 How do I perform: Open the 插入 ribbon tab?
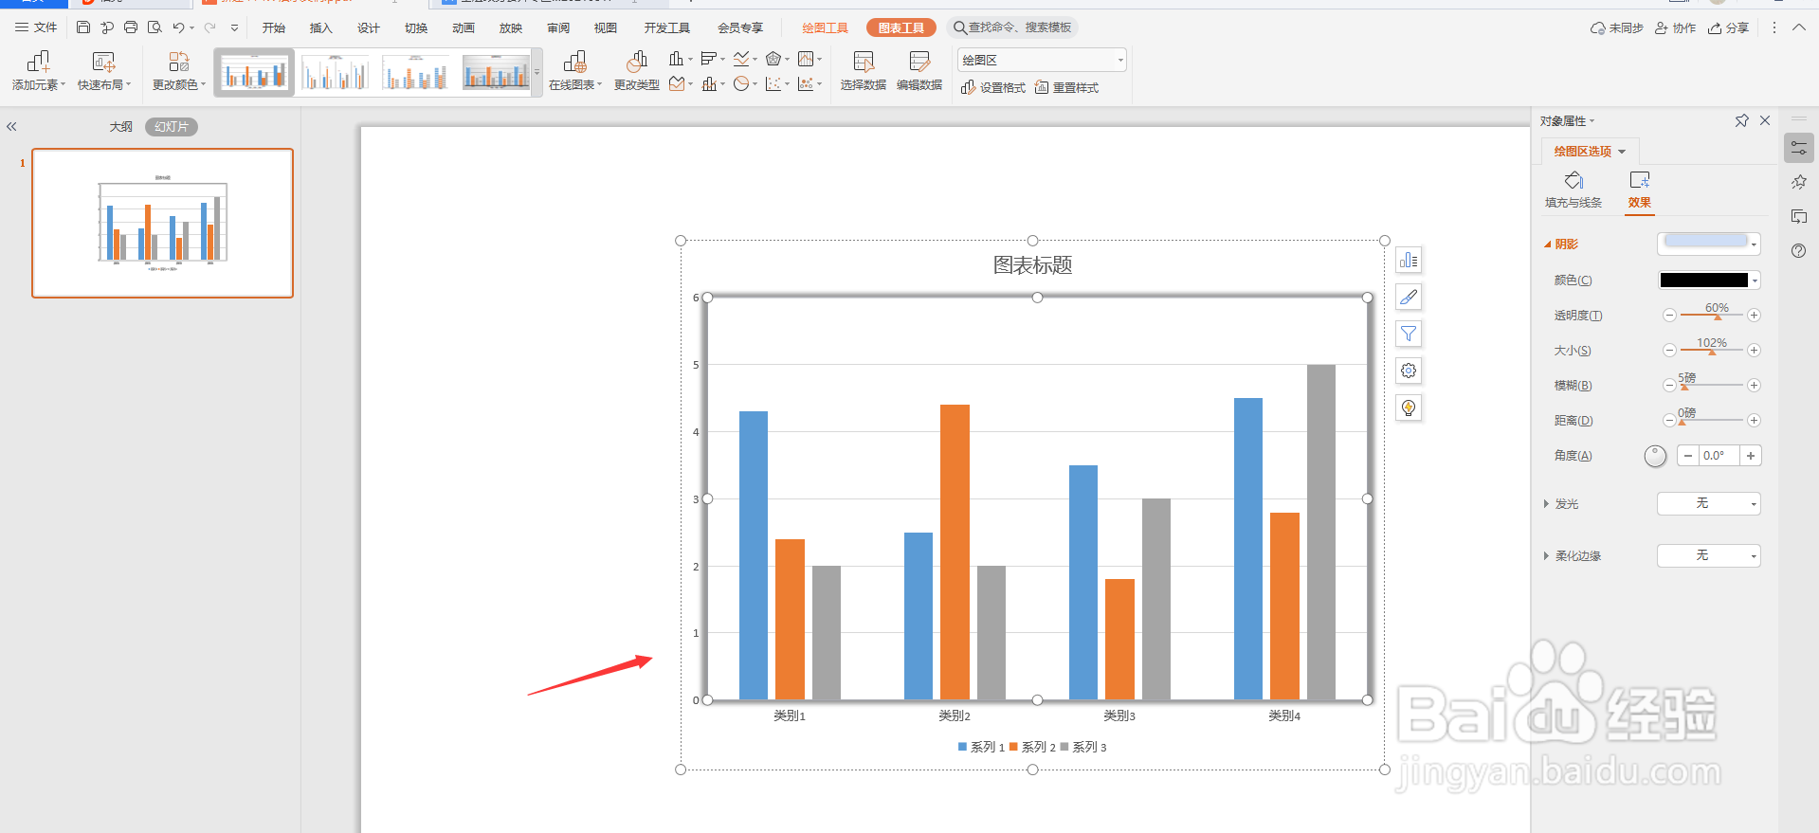click(x=321, y=27)
